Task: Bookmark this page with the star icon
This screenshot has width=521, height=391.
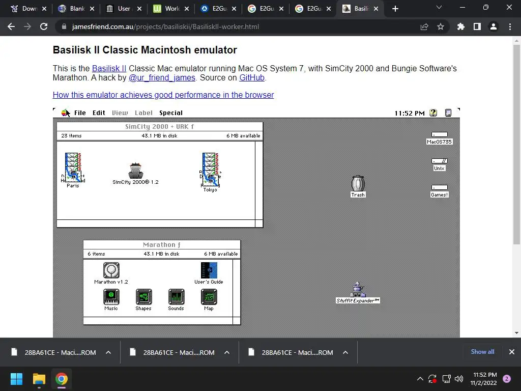Action: click(x=441, y=26)
